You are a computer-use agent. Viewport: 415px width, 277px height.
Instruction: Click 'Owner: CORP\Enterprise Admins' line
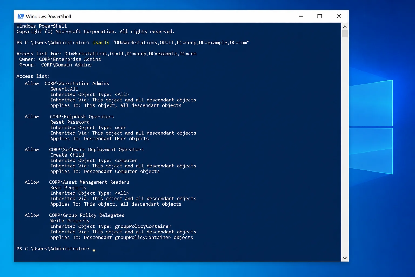point(60,59)
